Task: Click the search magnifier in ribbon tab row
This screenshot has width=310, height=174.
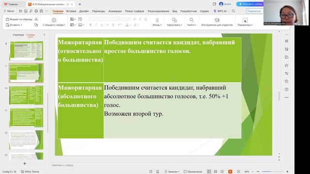Action: point(233,11)
